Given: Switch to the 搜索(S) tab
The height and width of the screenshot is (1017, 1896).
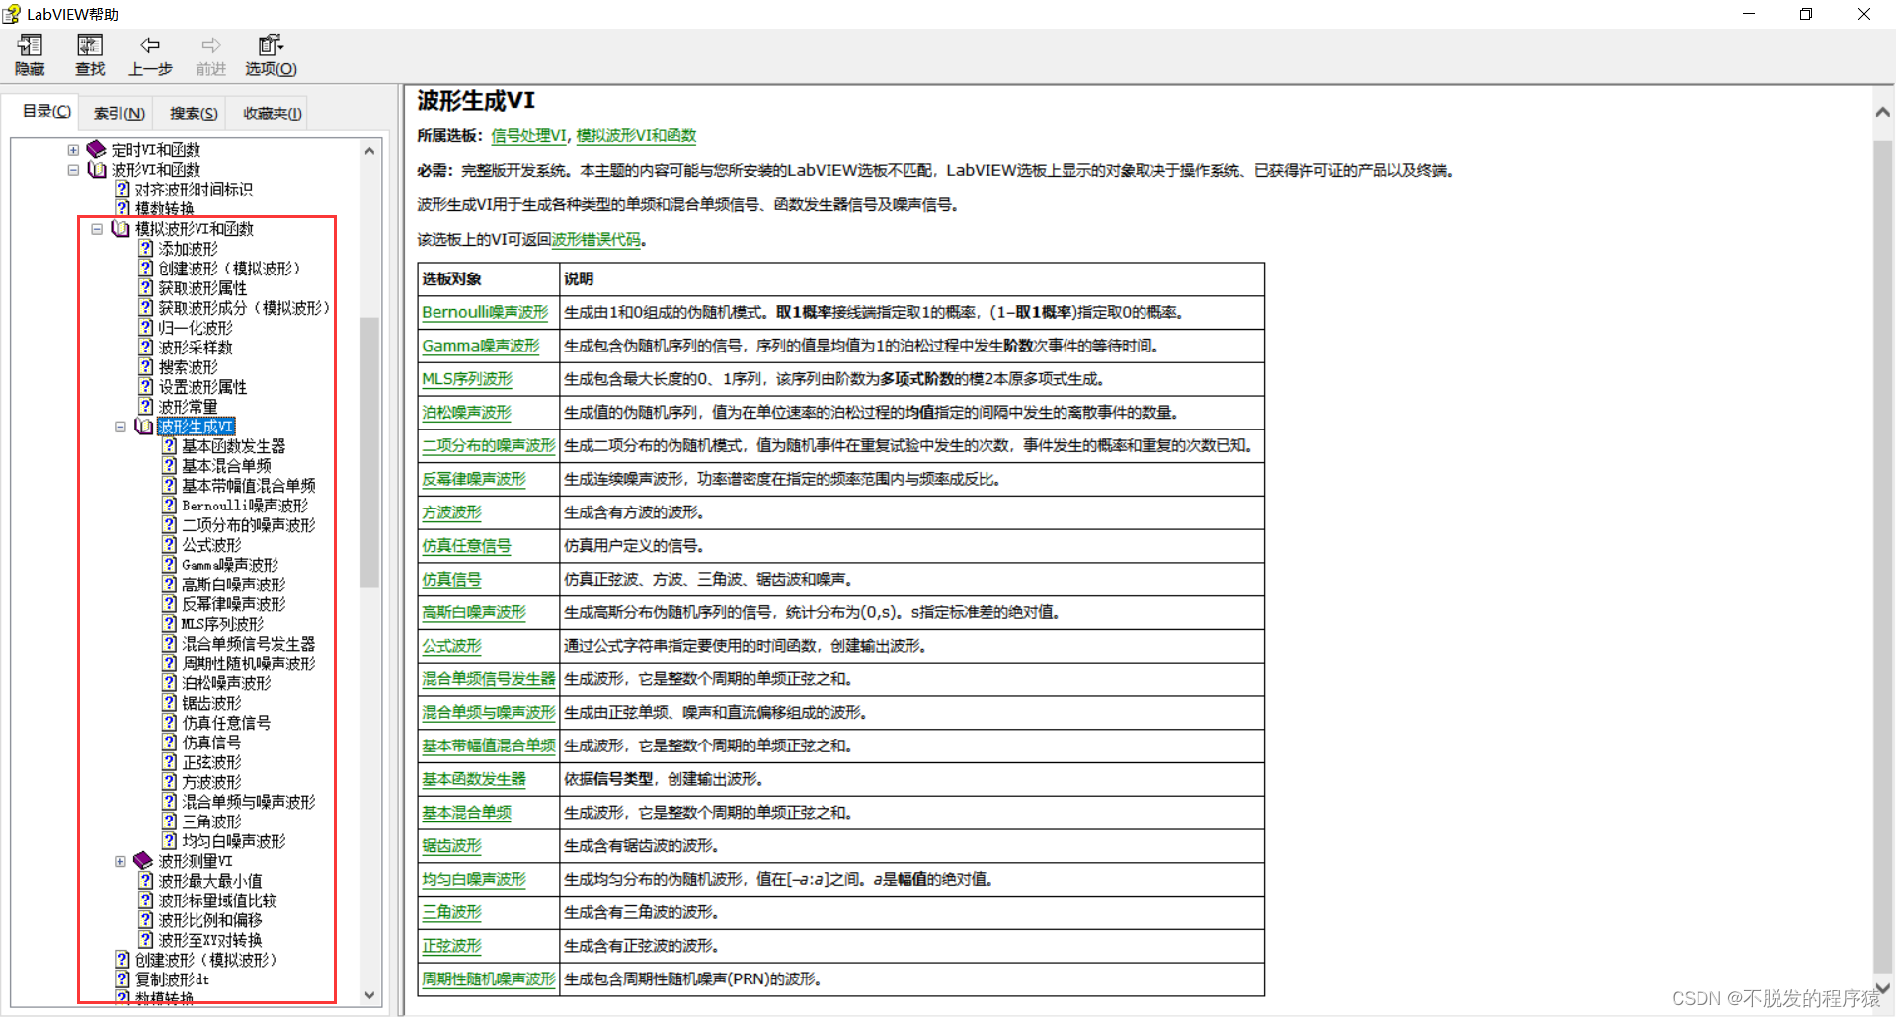Looking at the screenshot, I should click(194, 114).
